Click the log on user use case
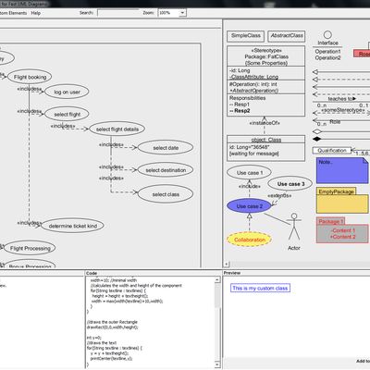Screen dimensions: 370x370 (67, 92)
